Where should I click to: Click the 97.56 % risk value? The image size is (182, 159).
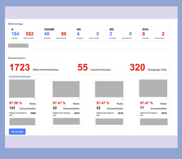[x=16, y=103]
